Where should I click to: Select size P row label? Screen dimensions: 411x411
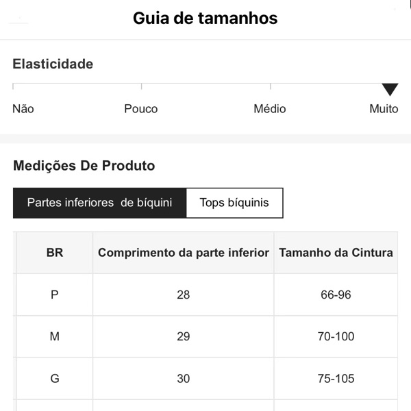click(55, 295)
